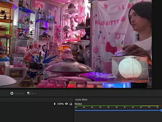Open the Filters dialog for the source
Viewport: 162px width, 122px height.
click(32, 93)
